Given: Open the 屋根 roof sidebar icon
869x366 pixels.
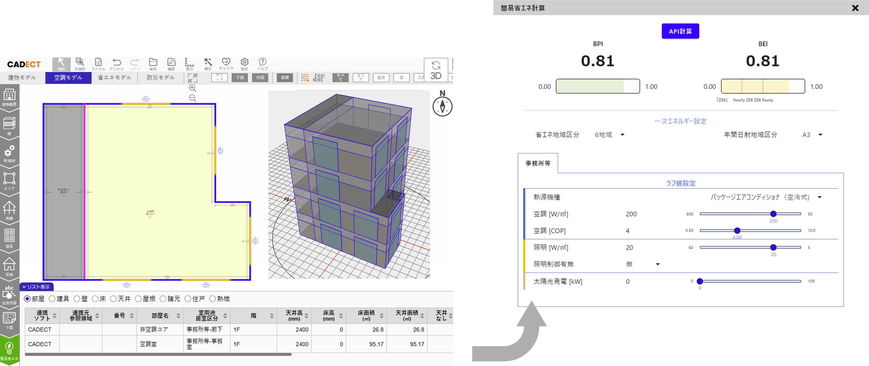Looking at the screenshot, I should click(x=9, y=267).
